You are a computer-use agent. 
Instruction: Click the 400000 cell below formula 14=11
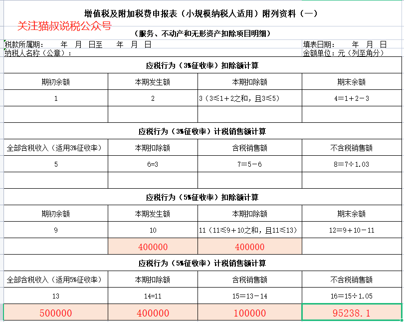click(153, 313)
